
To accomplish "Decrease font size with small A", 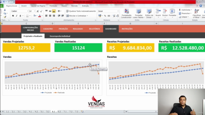I will point(41,11).
